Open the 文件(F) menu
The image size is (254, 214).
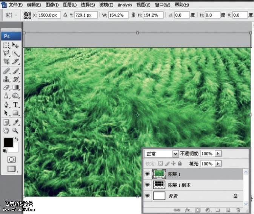point(15,5)
